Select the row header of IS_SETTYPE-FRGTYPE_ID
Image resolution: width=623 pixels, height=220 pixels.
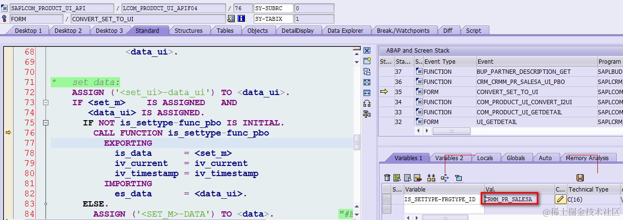[x=387, y=199]
